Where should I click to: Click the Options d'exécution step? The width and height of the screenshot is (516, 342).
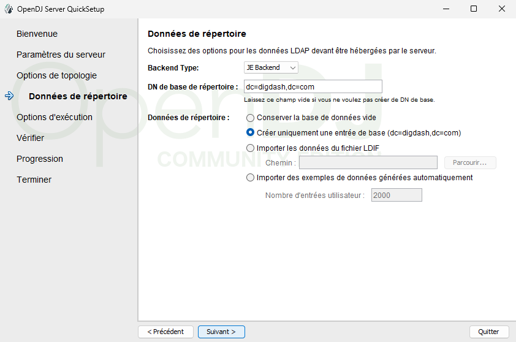click(x=55, y=117)
